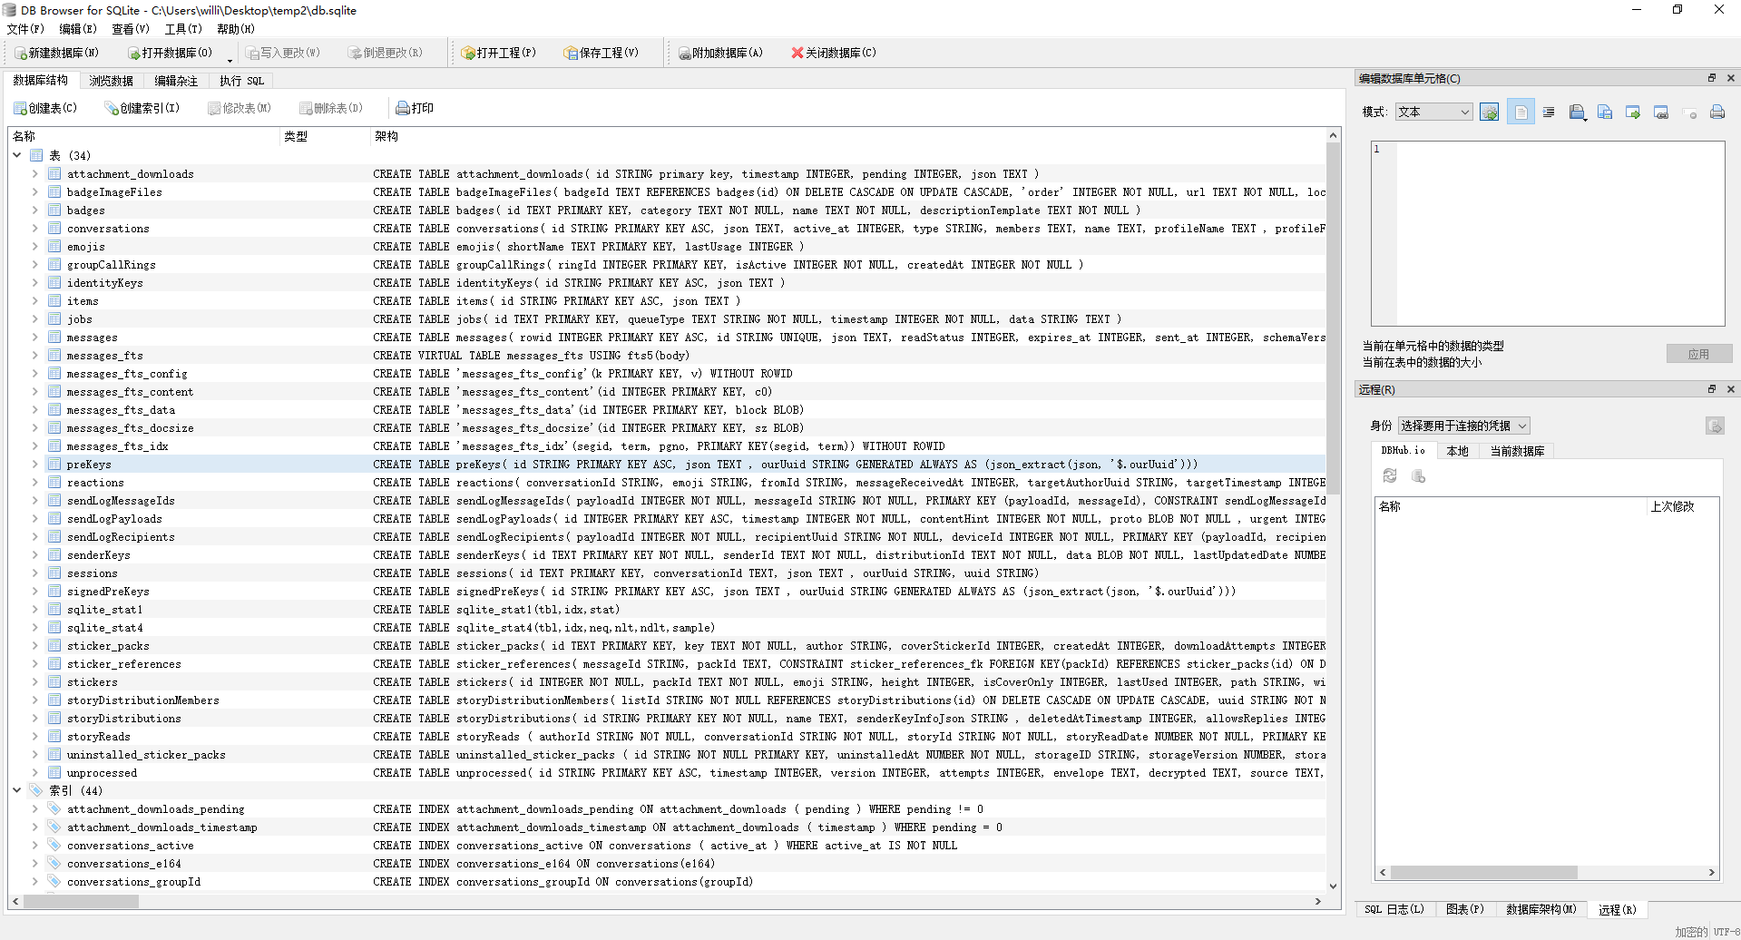This screenshot has width=1741, height=940.
Task: Click 创建索引 (Create Index) above the schema tree
Action: pos(142,108)
